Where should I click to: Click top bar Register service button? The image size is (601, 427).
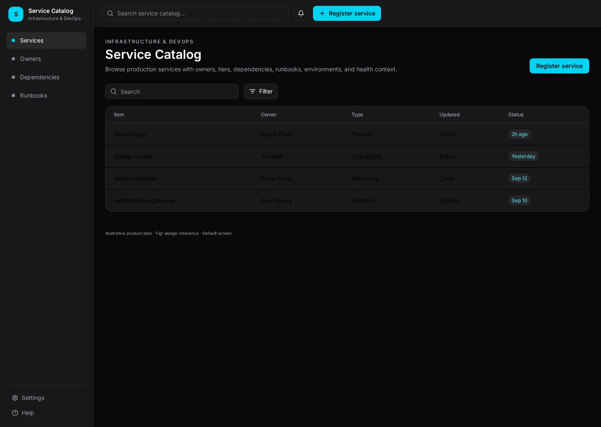(x=347, y=13)
